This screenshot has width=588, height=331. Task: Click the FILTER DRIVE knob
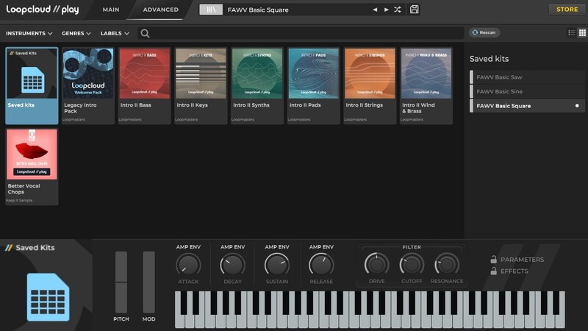(x=376, y=265)
